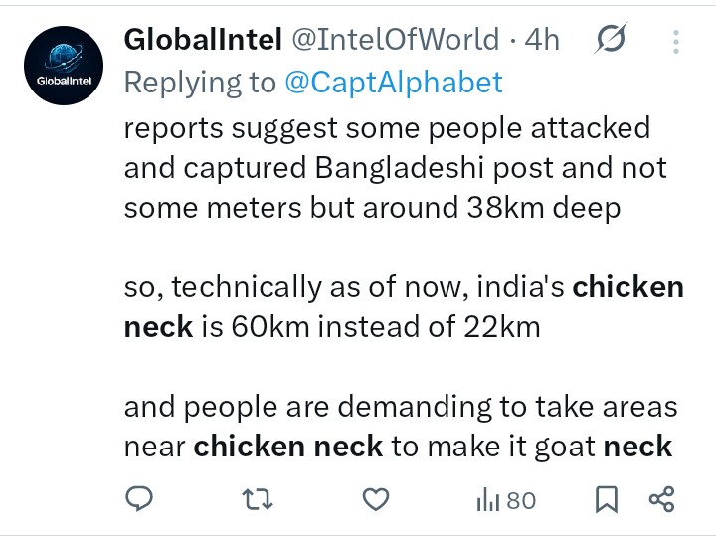Image resolution: width=716 pixels, height=539 pixels.
Task: Click bold chicken neck in the last paragraph
Action: pyautogui.click(x=288, y=447)
